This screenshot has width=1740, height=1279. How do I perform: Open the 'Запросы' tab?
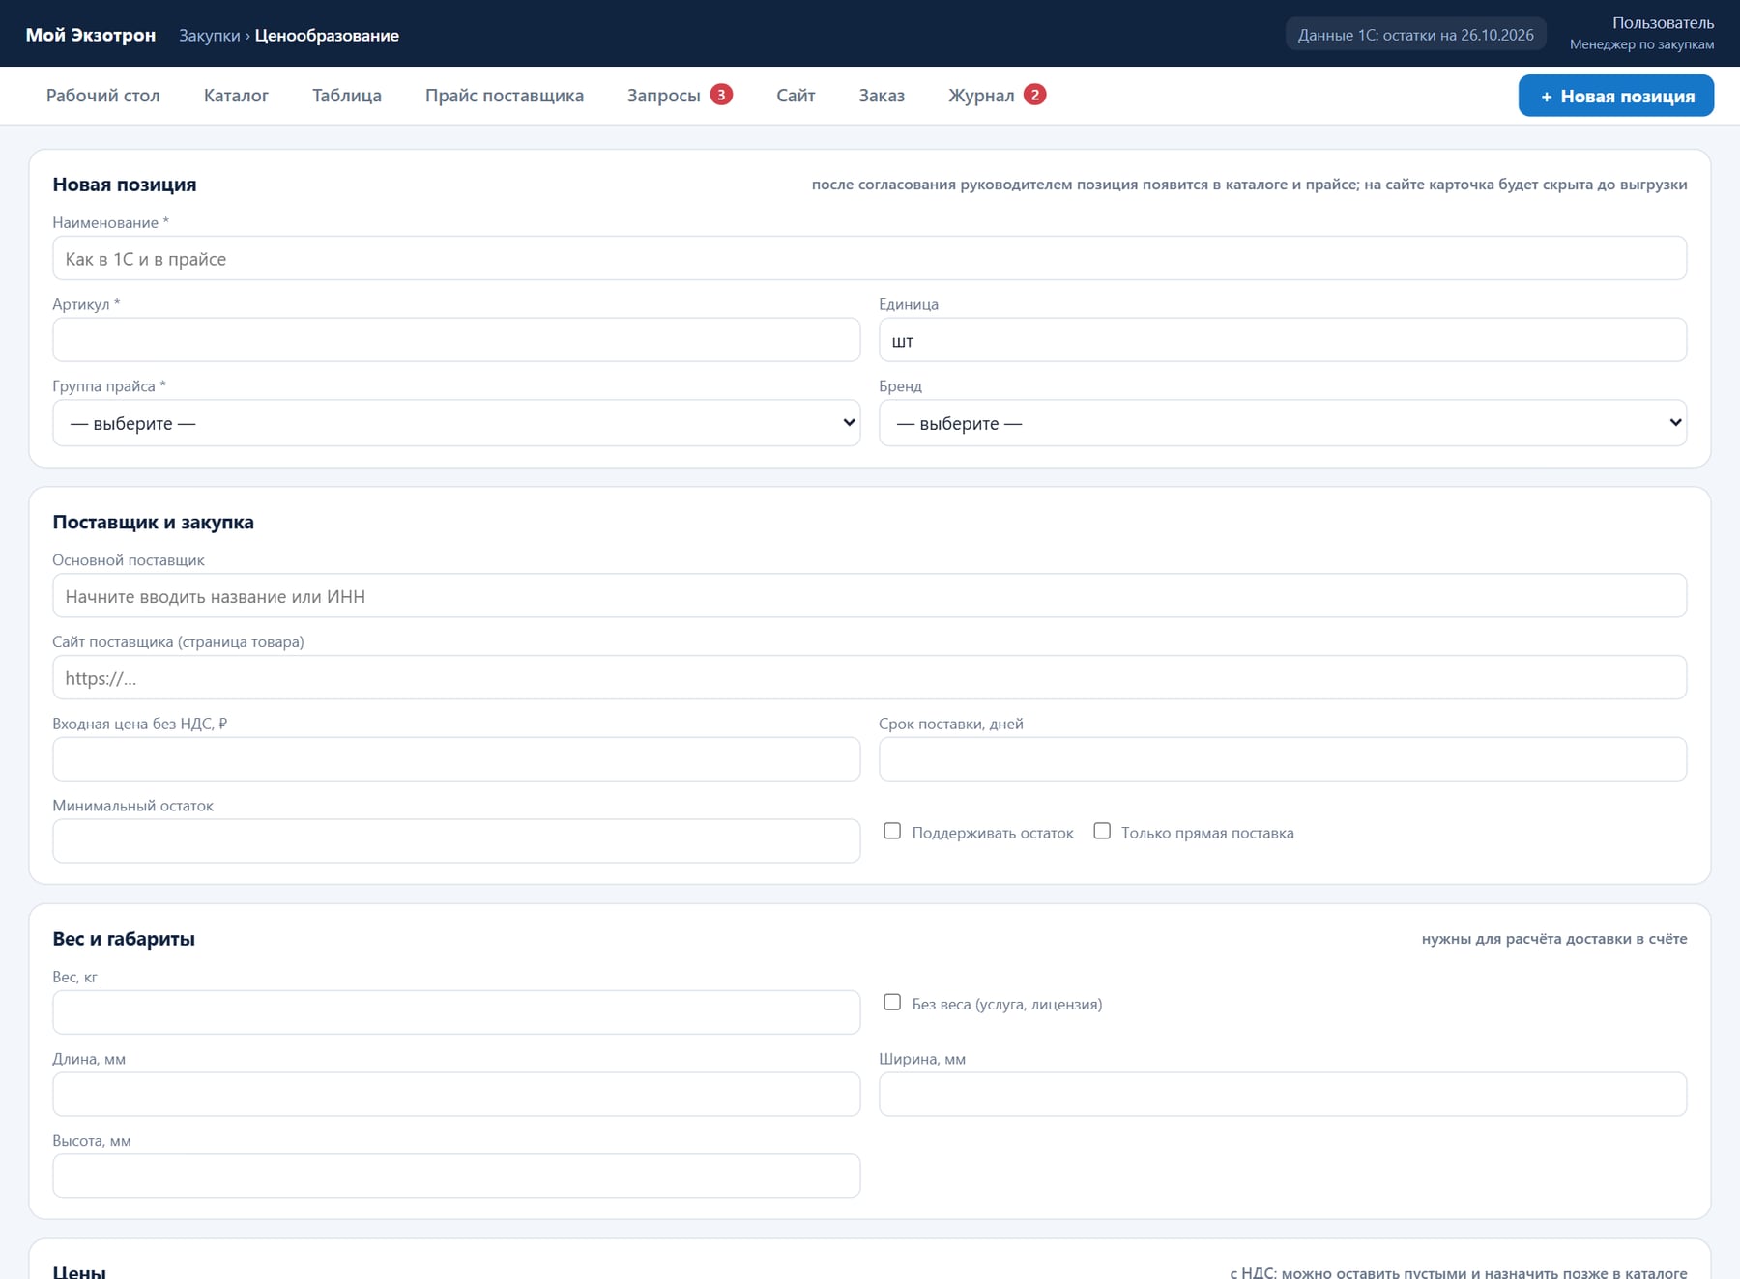(x=680, y=96)
